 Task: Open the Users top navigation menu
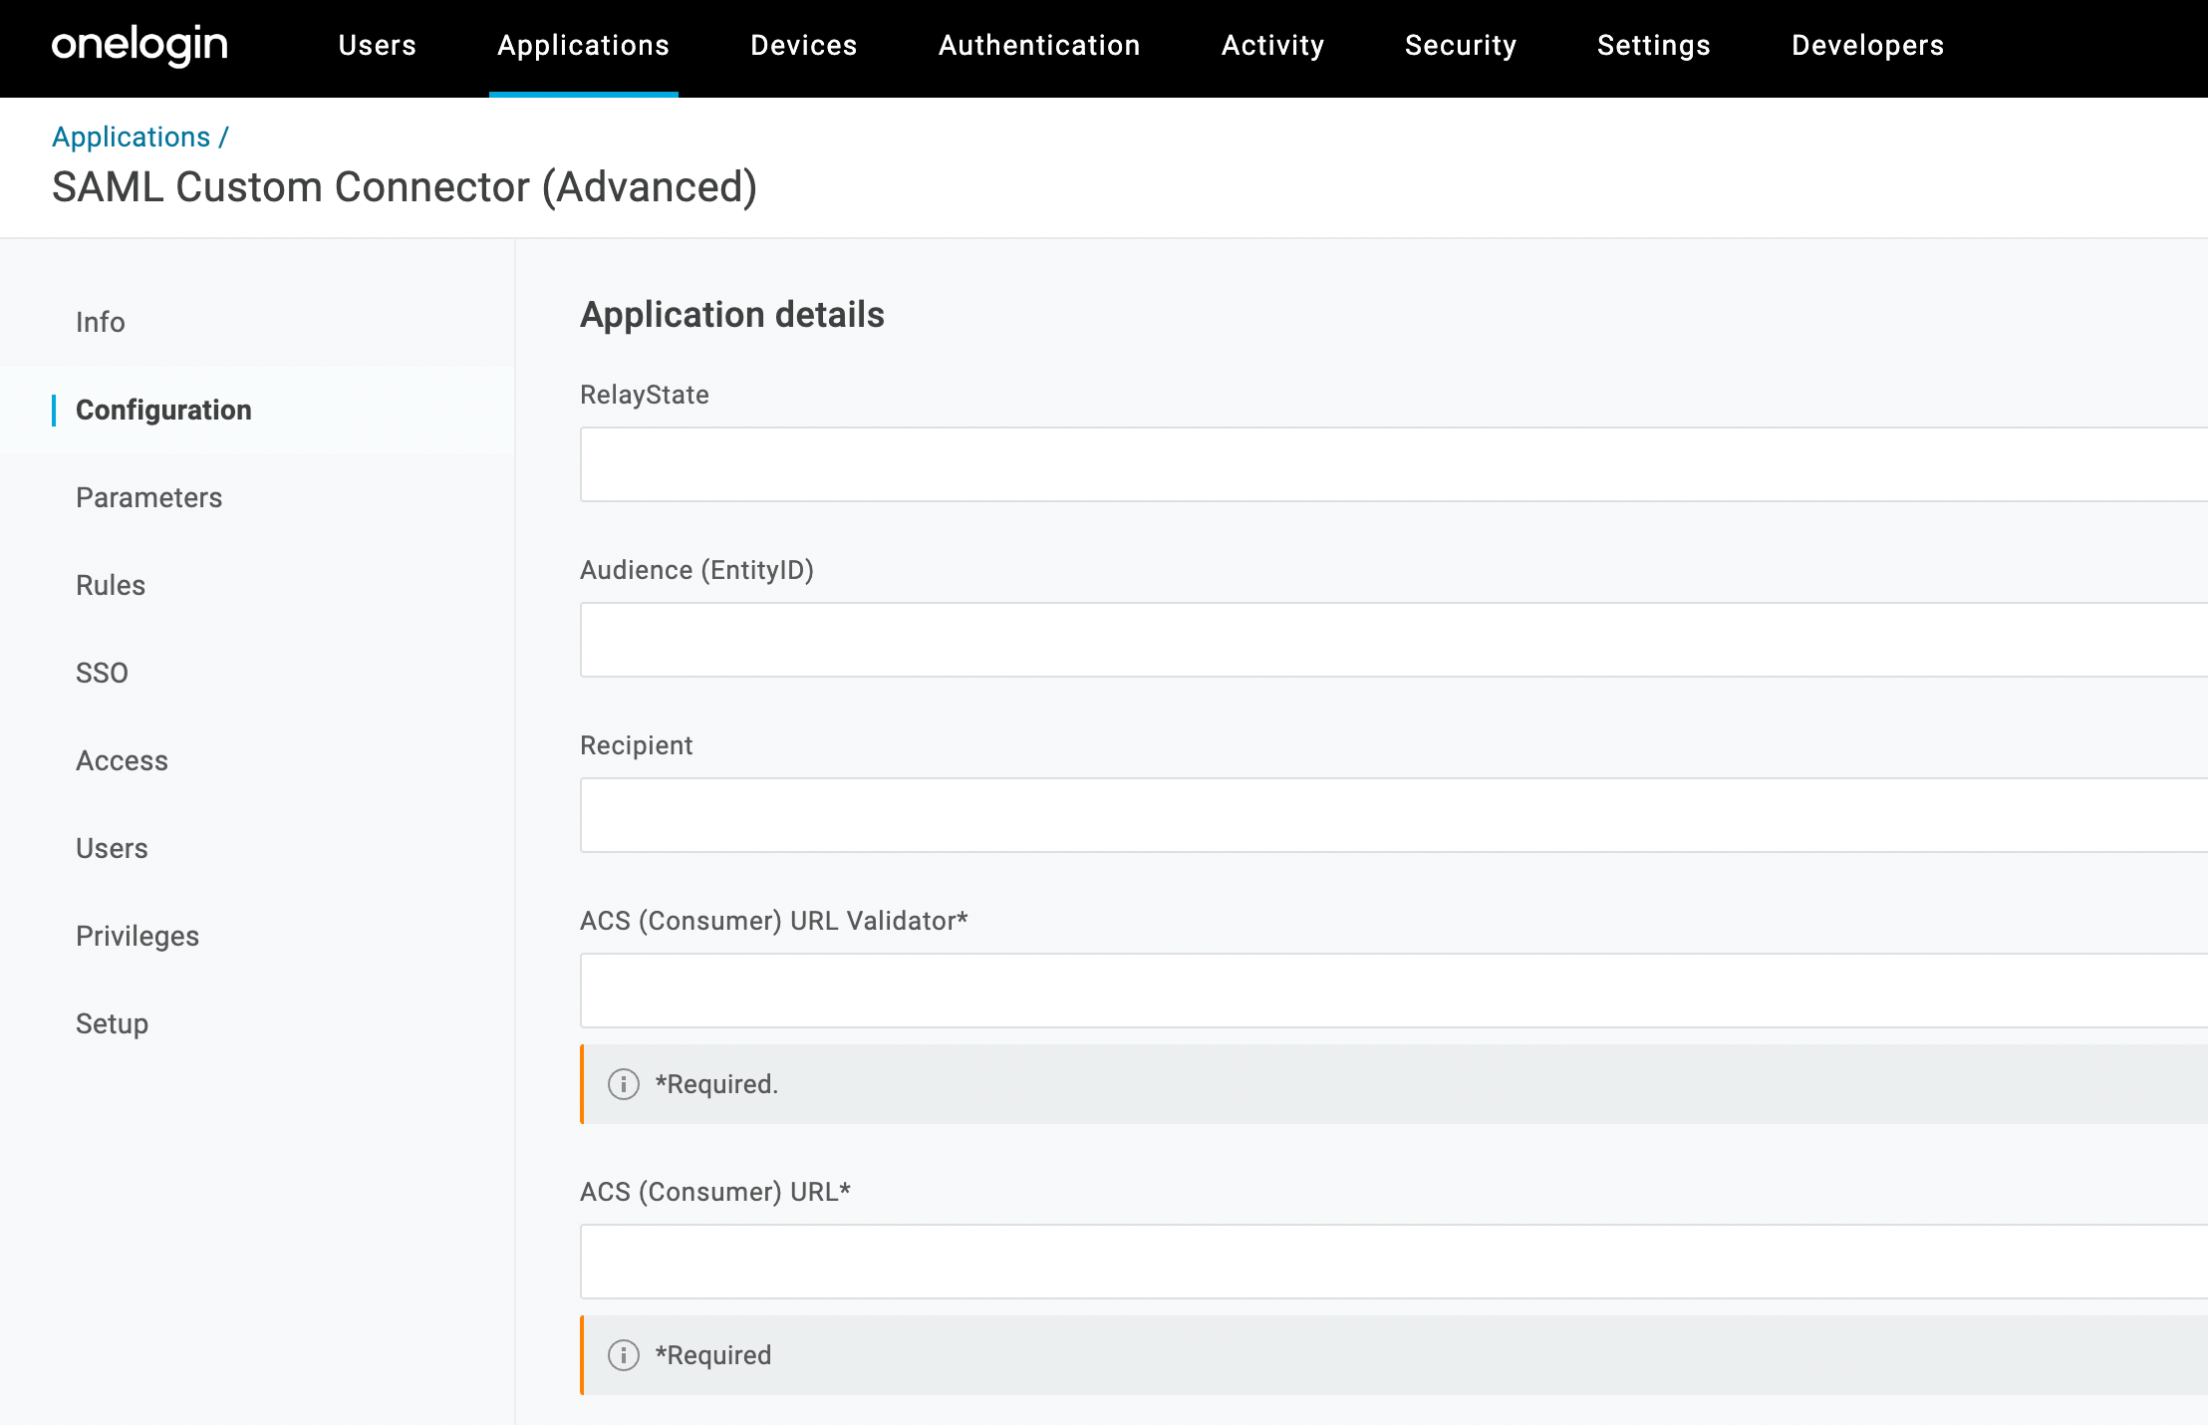pyautogui.click(x=377, y=46)
